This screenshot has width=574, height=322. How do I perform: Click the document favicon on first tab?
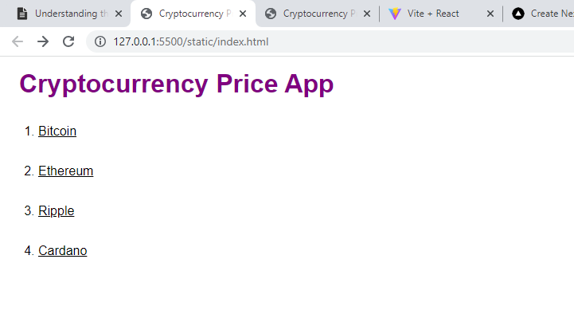[x=22, y=14]
